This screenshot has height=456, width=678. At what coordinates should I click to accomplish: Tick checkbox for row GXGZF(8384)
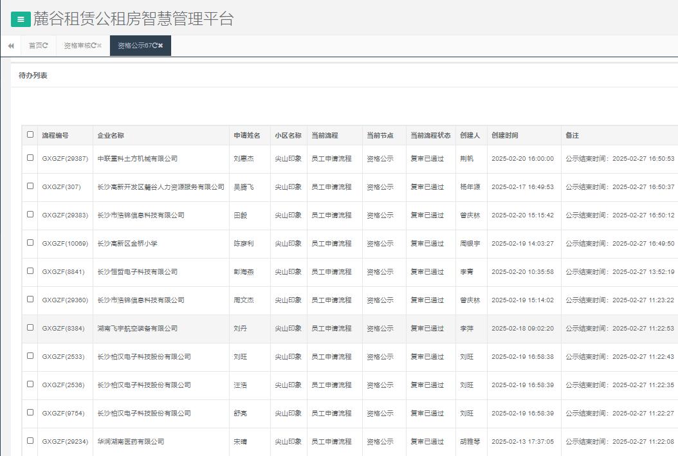pyautogui.click(x=30, y=327)
